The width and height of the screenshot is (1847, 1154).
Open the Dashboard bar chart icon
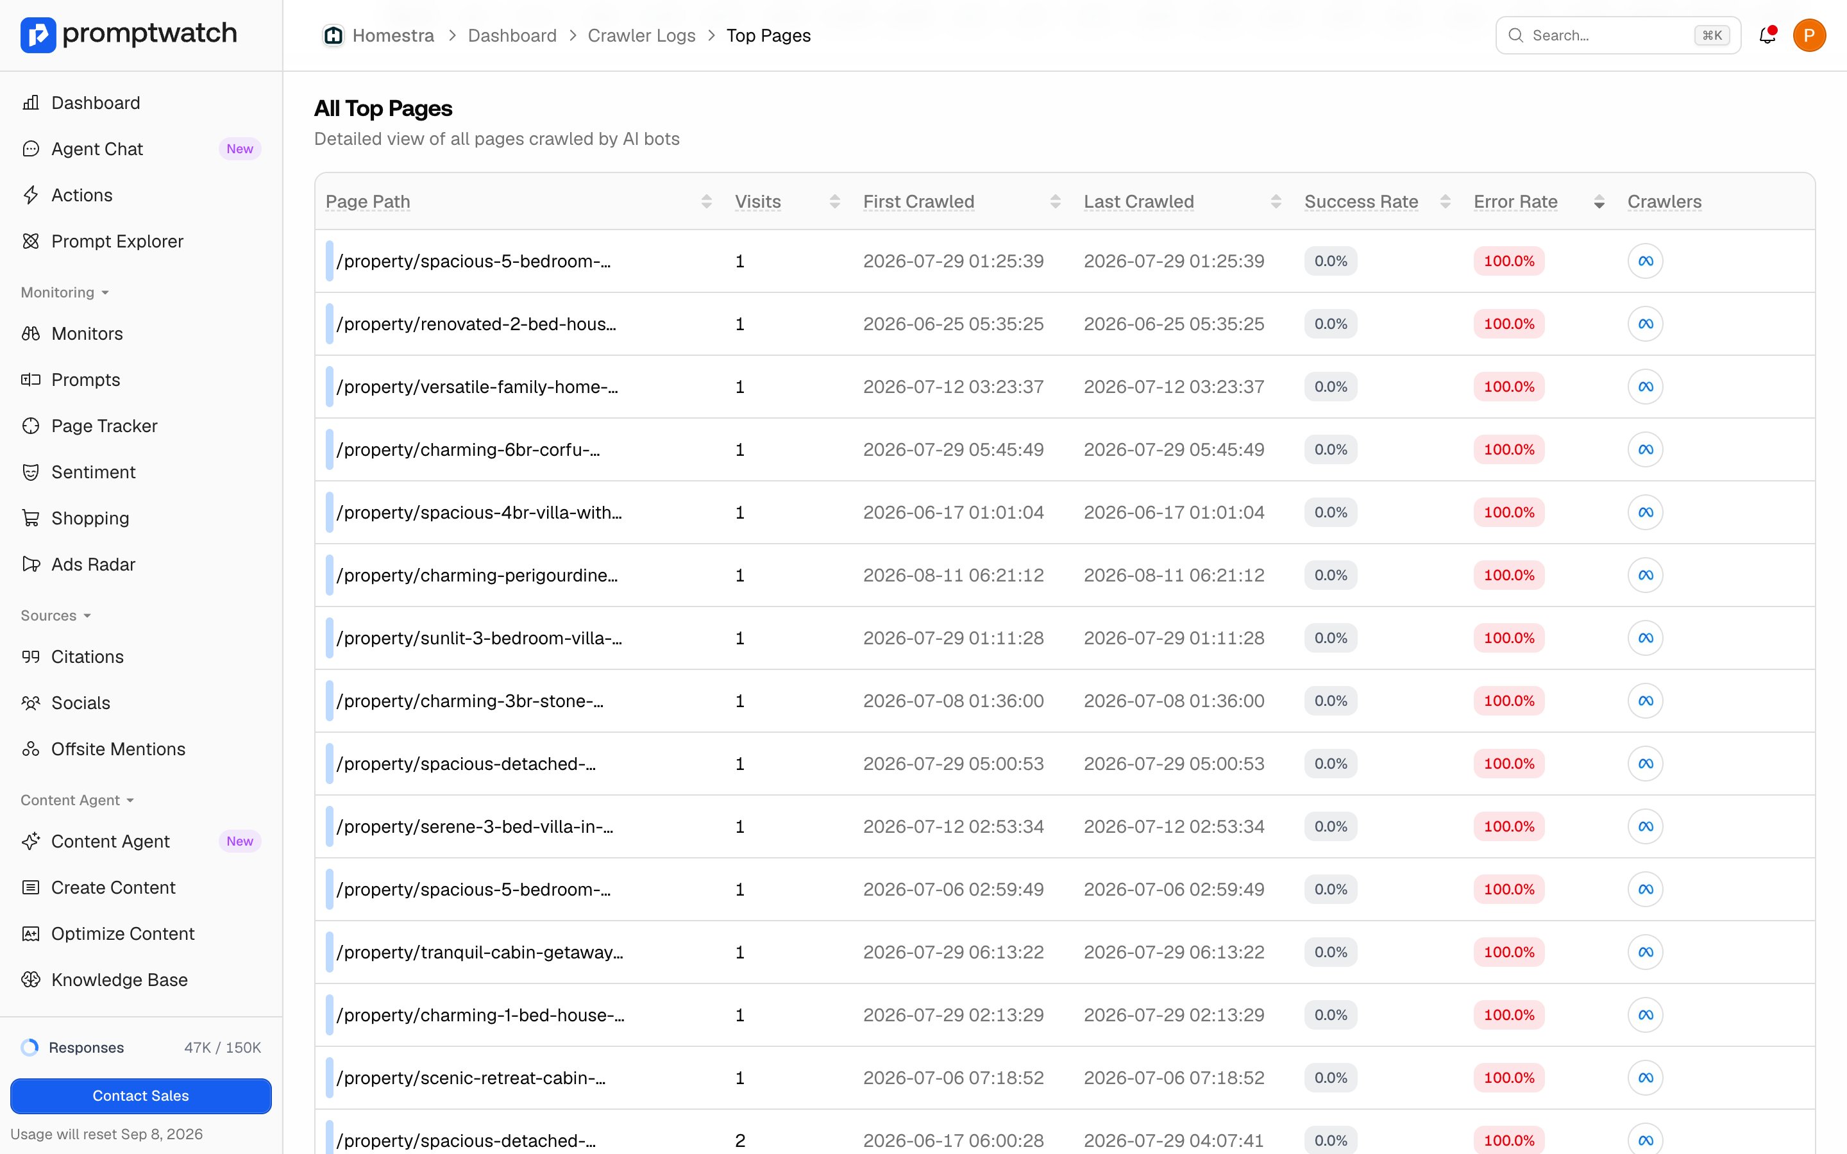click(31, 103)
